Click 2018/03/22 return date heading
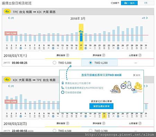The width and height of the screenshot is (156, 137). click(x=15, y=124)
